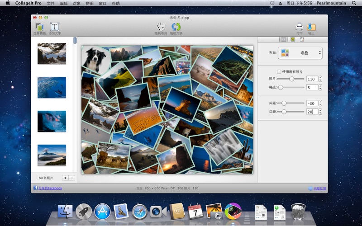
Task: Click the 随机交换 shuffle arrows icon
Action: tap(176, 27)
